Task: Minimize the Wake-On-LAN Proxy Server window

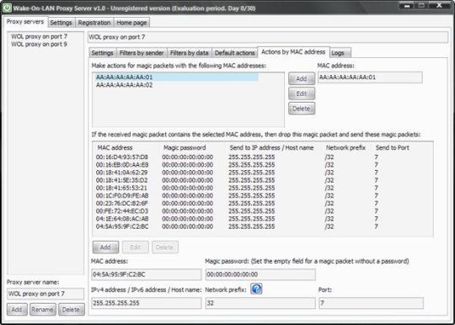Action: (x=408, y=6)
